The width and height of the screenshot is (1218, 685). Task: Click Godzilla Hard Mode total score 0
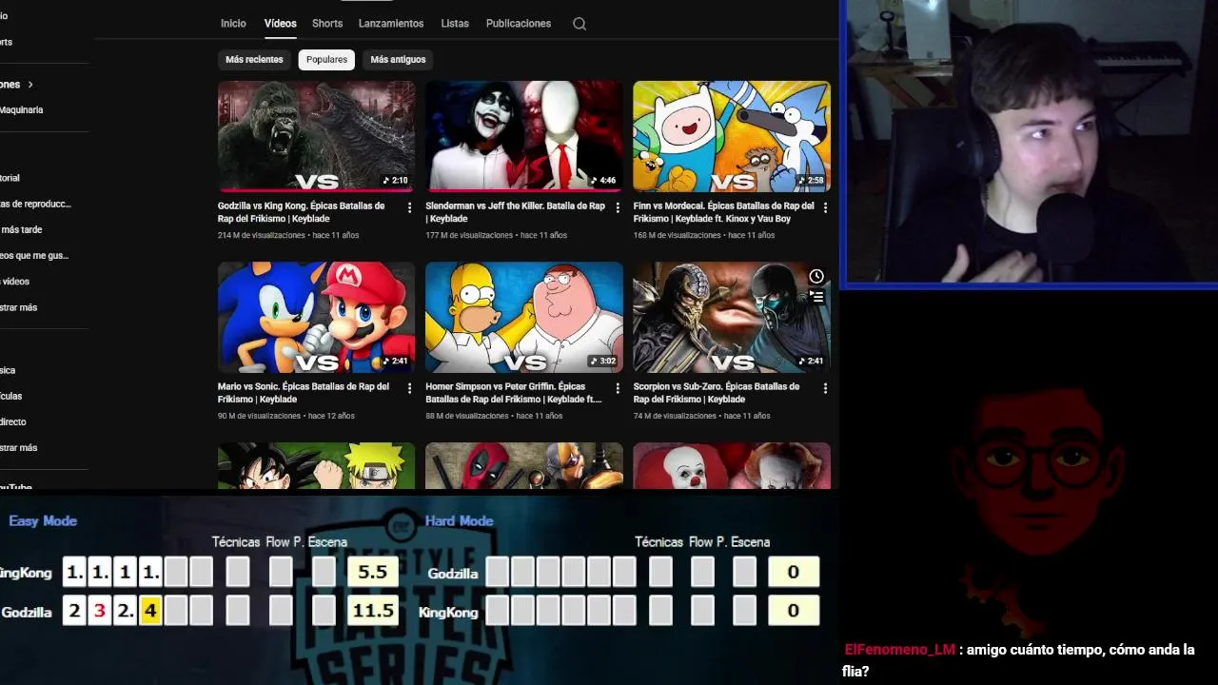coord(794,572)
